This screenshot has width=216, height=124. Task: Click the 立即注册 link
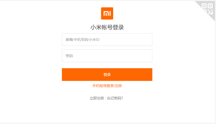click(x=97, y=98)
